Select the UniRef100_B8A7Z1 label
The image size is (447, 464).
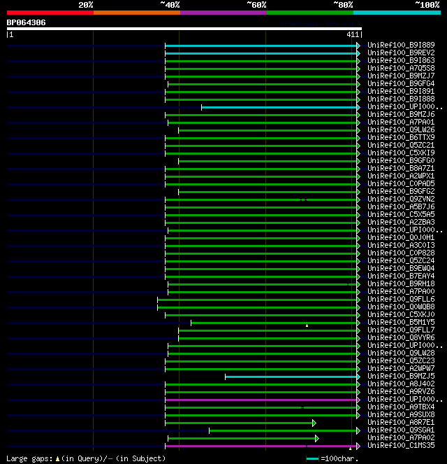(401, 168)
